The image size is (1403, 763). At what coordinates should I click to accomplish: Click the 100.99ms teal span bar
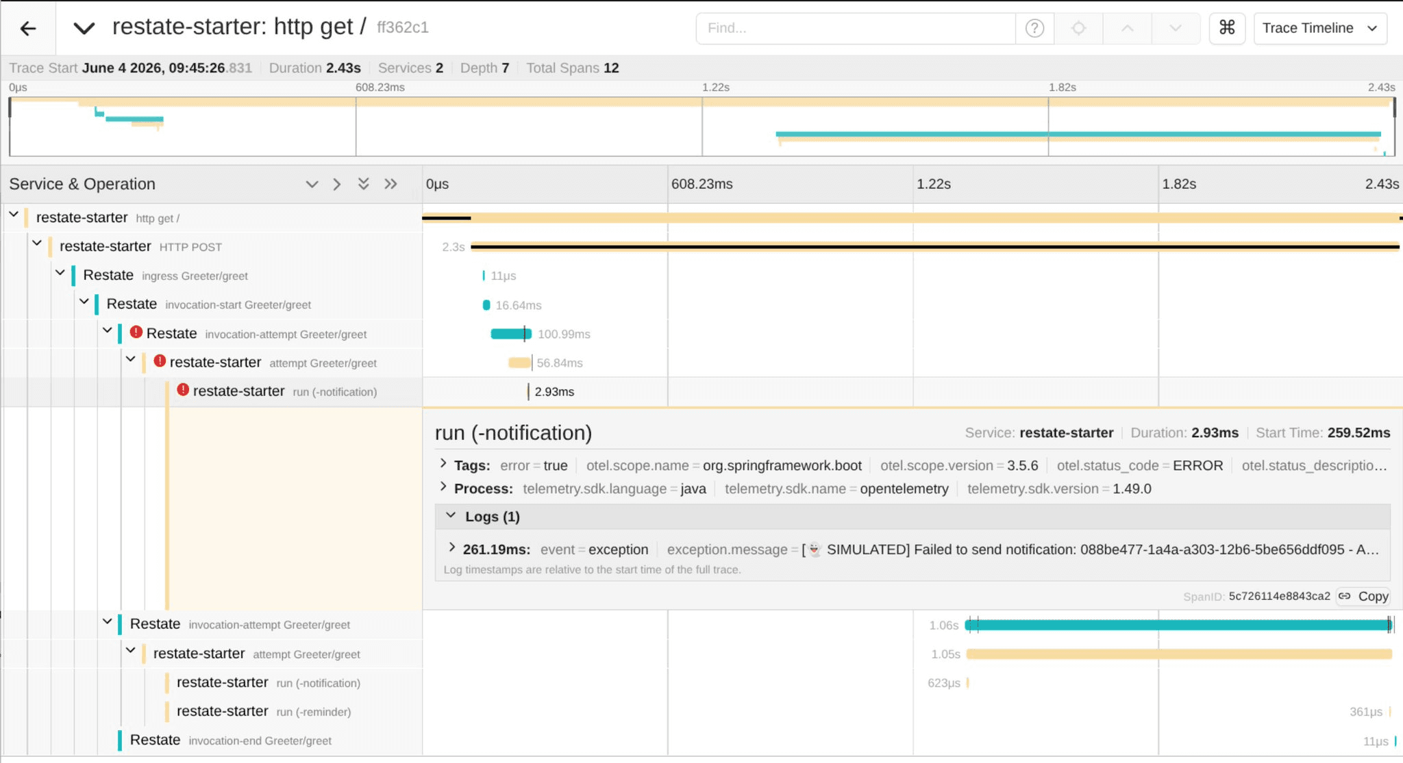tap(511, 334)
